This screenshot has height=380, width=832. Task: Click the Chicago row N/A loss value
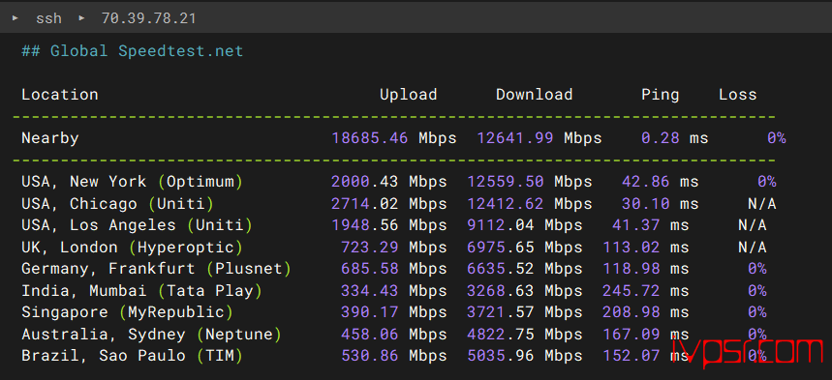pyautogui.click(x=762, y=203)
